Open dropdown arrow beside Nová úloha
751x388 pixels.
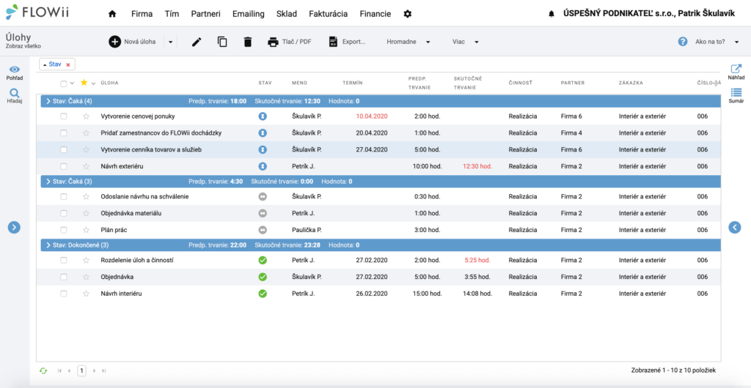(x=170, y=42)
